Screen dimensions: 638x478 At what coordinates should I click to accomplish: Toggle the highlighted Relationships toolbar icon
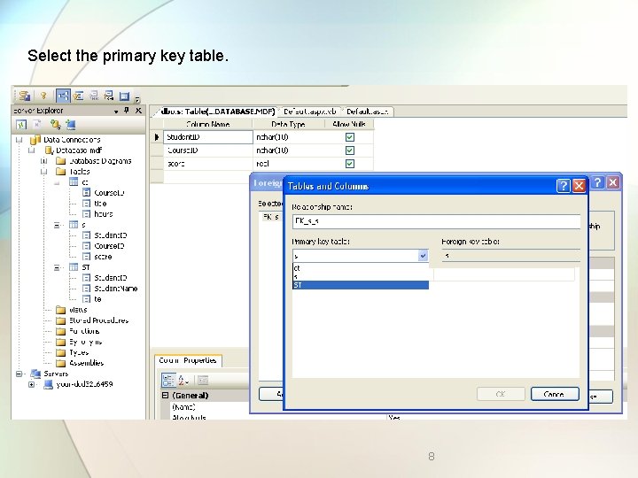pyautogui.click(x=63, y=96)
